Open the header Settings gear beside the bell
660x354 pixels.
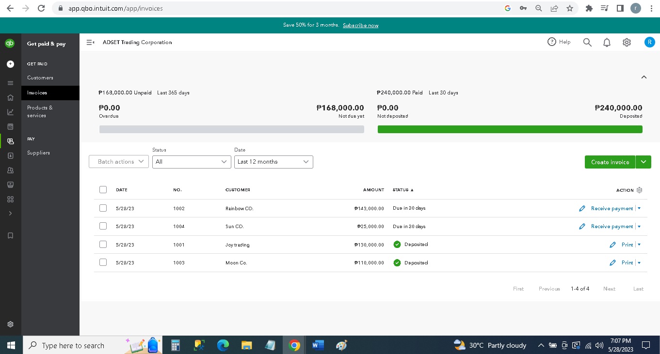click(627, 43)
